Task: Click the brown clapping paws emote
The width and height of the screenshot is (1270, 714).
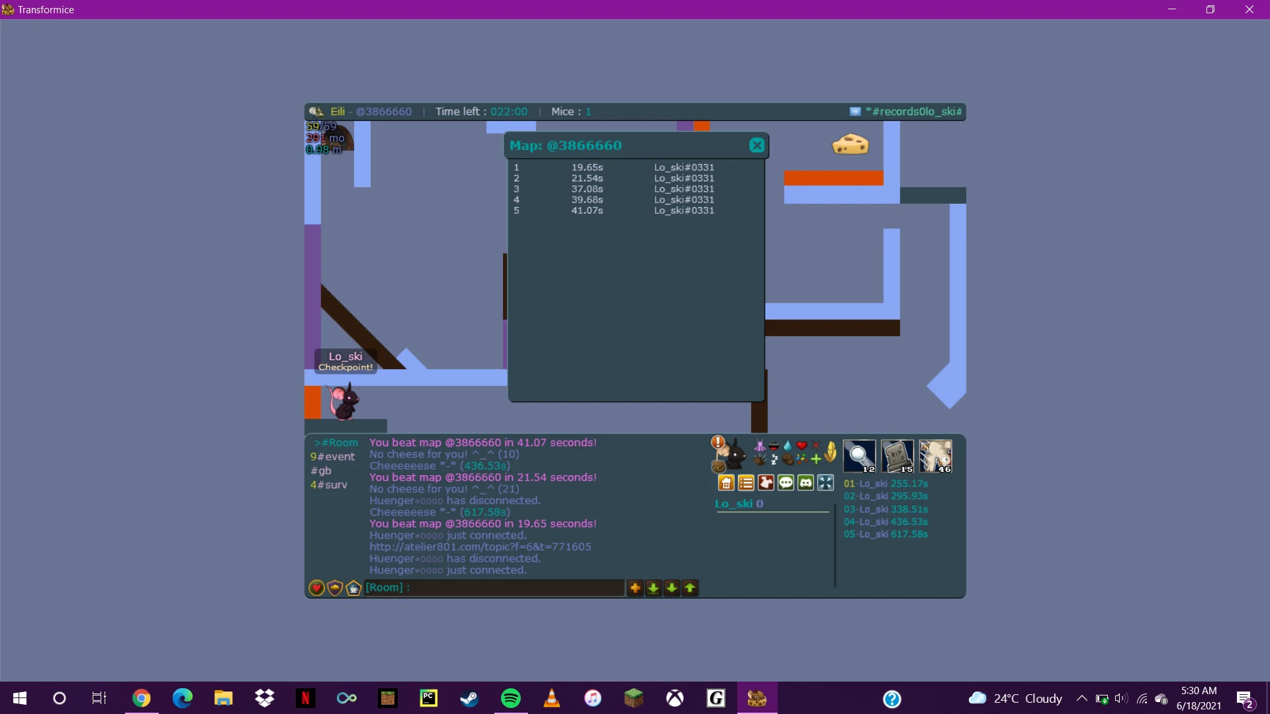Action: pos(760,459)
